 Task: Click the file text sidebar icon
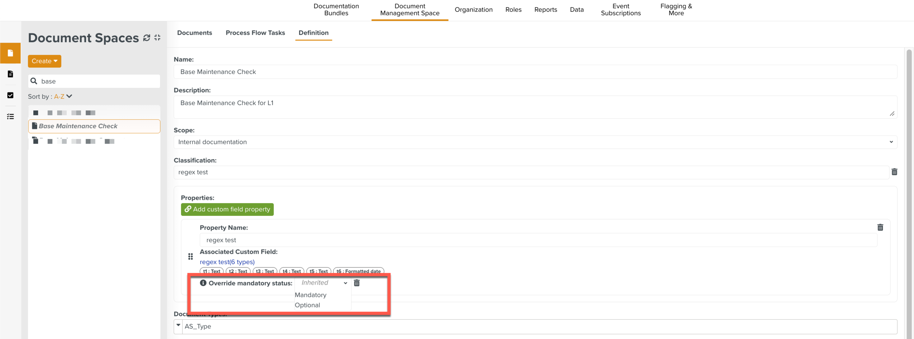(10, 74)
